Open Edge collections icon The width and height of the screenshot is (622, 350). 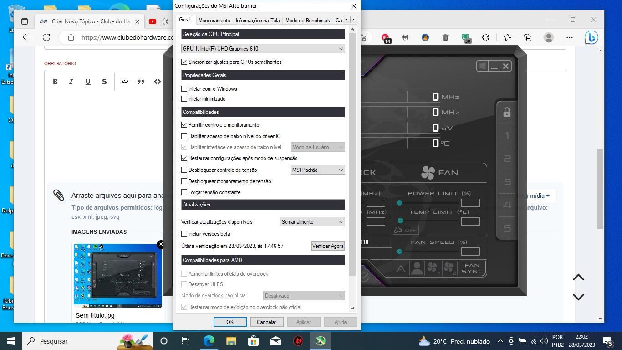[528, 37]
